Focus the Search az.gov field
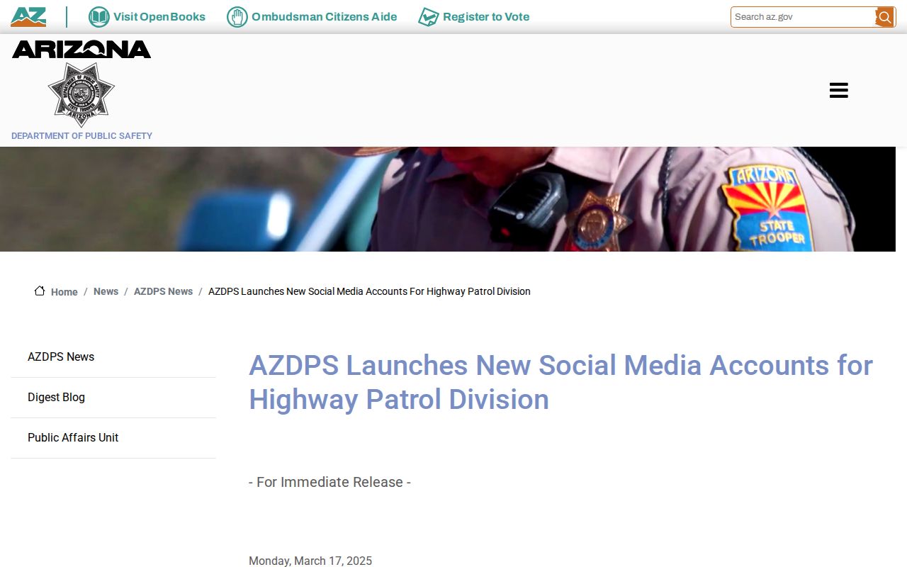 804,17
